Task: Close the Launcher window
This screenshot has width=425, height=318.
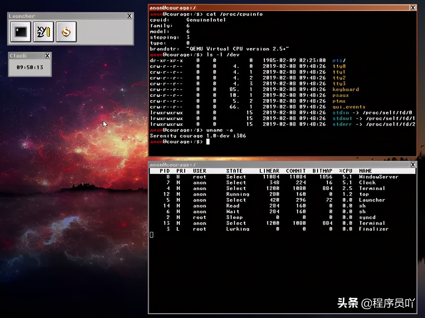Action: [x=129, y=16]
